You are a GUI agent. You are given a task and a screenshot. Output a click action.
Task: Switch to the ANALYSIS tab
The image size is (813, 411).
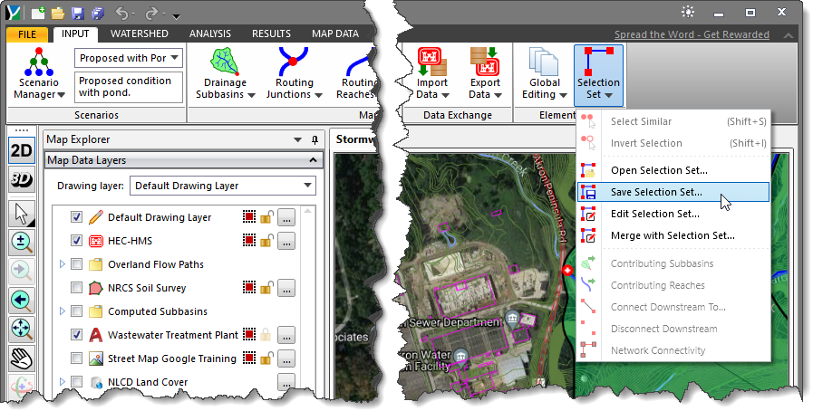point(210,33)
